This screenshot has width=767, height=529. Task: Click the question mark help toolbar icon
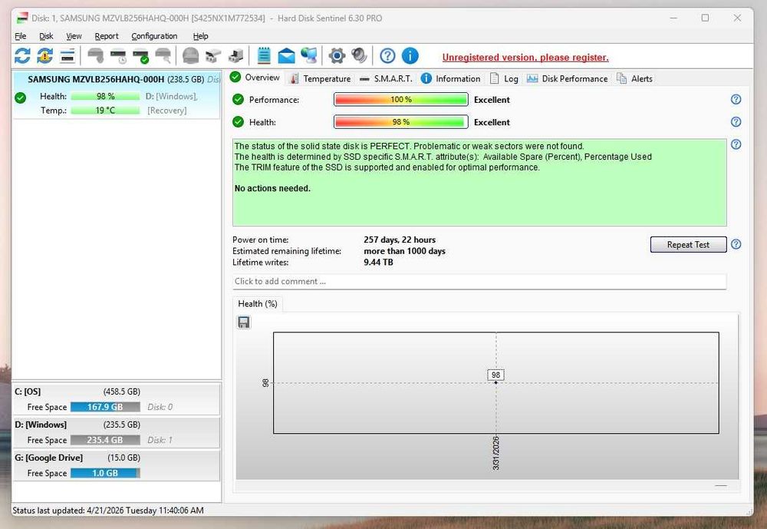click(387, 56)
